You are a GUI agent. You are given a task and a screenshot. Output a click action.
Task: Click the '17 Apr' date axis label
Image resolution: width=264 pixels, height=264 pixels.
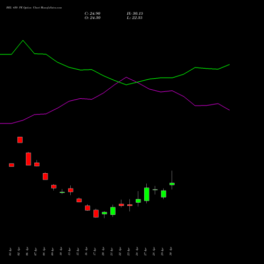pos(95,251)
